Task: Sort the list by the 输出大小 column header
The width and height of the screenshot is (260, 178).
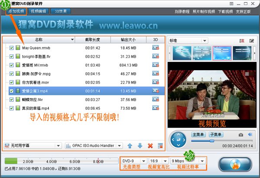Action: pos(128,39)
